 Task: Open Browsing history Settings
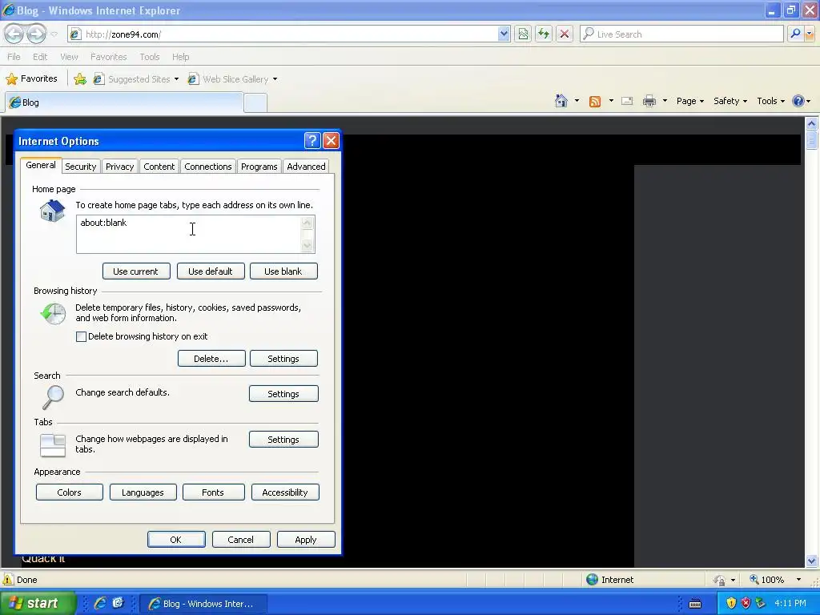coord(283,359)
